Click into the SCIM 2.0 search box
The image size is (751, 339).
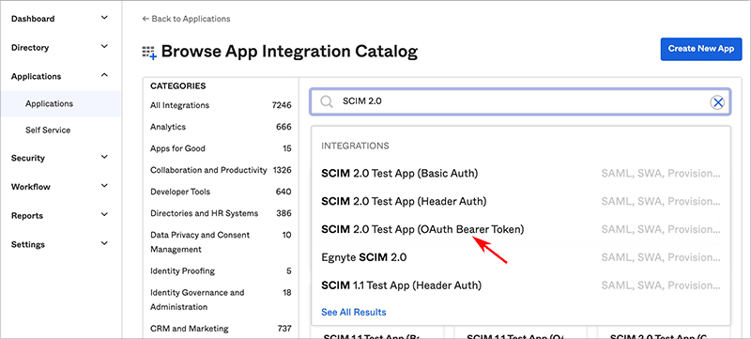[x=520, y=102]
